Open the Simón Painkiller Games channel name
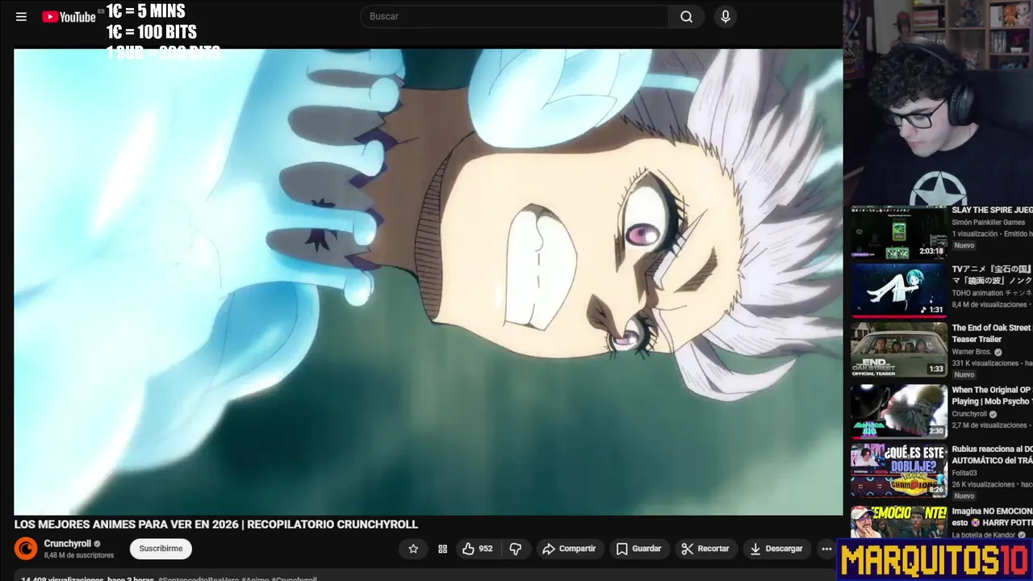 click(x=989, y=222)
